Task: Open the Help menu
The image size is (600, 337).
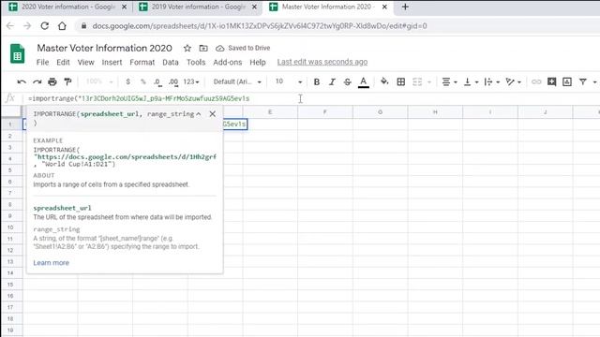Action: point(258,63)
